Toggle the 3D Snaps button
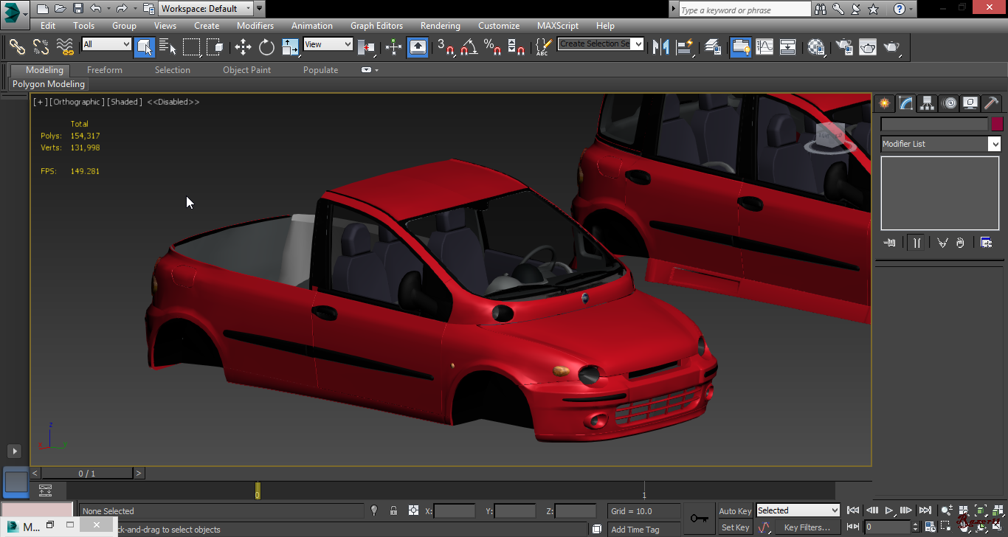This screenshot has height=537, width=1008. (445, 48)
